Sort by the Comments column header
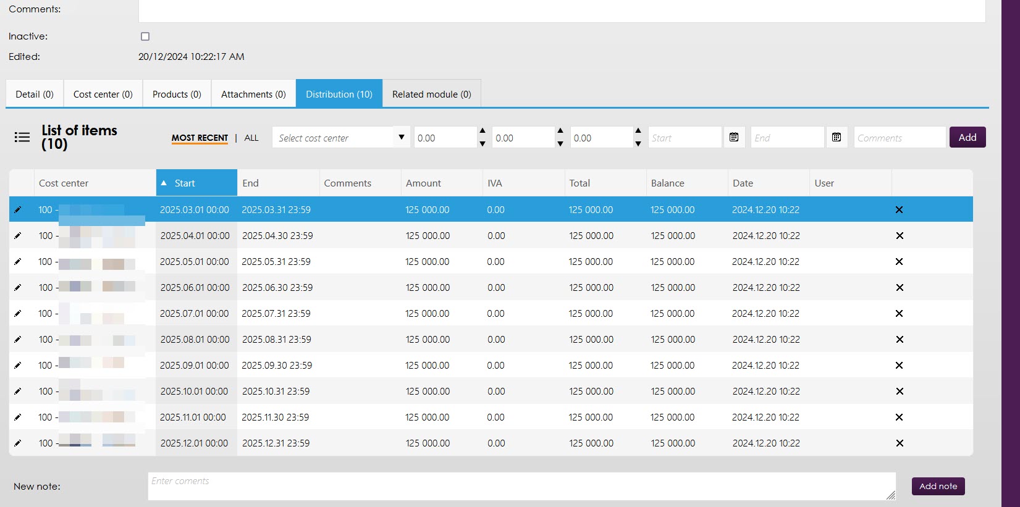Image resolution: width=1020 pixels, height=507 pixels. pyautogui.click(x=360, y=183)
